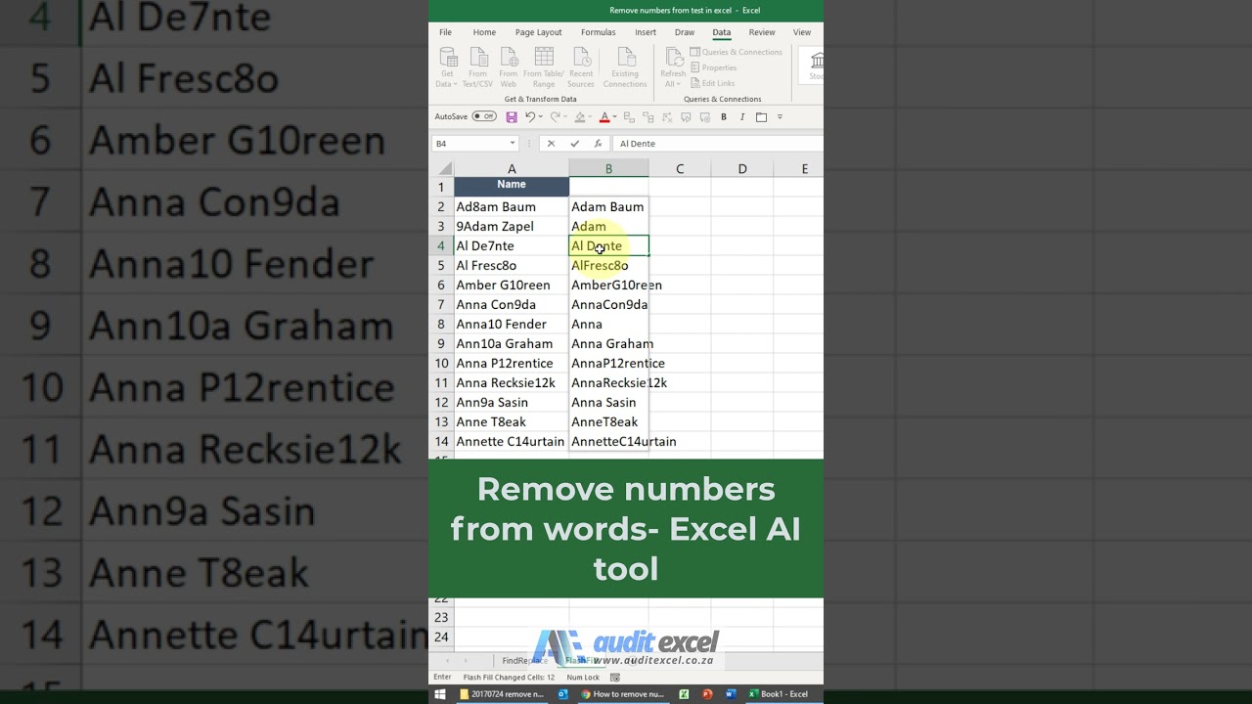The image size is (1252, 704).
Task: Open Windows Start menu
Action: [x=441, y=694]
